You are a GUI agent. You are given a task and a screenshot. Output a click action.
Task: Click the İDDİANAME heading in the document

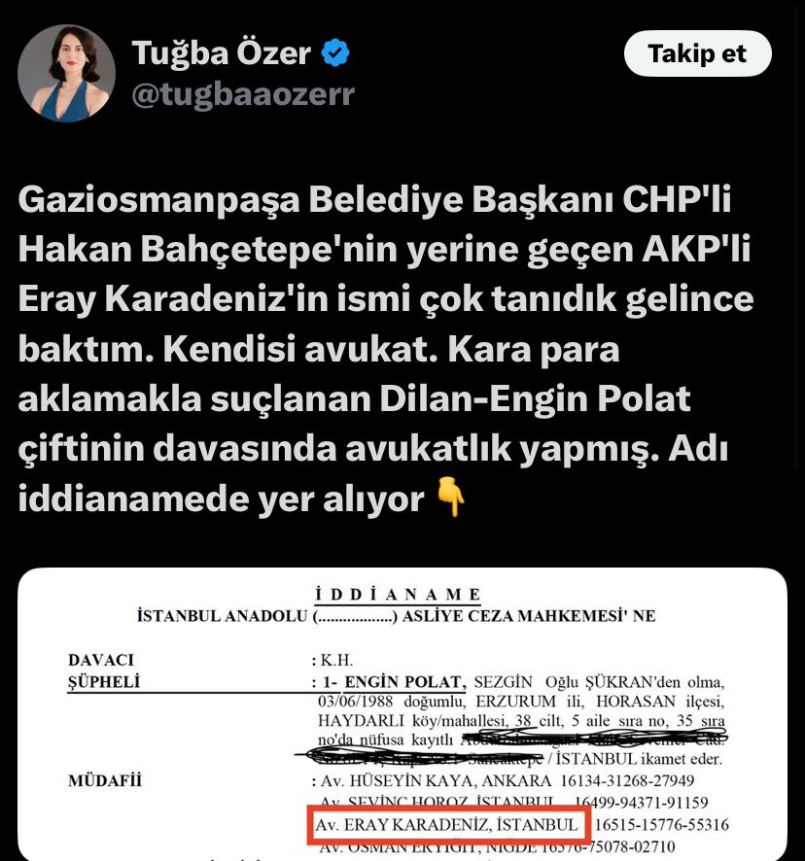click(398, 594)
